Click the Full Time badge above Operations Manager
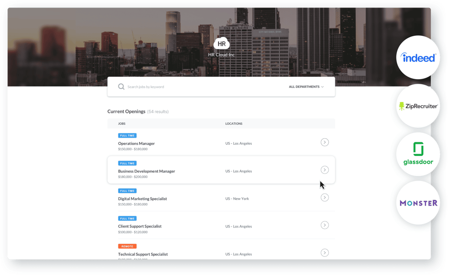The height and width of the screenshot is (275, 449). (127, 135)
